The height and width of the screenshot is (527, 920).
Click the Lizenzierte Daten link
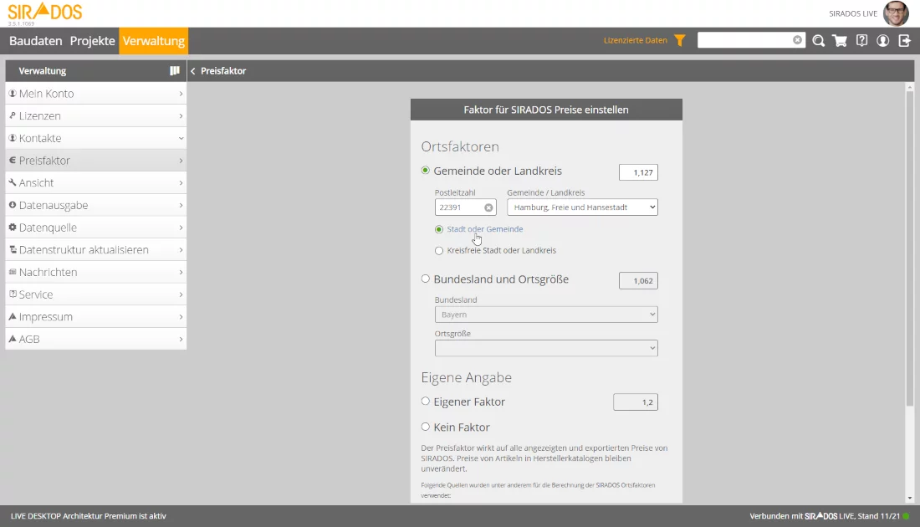pos(636,40)
